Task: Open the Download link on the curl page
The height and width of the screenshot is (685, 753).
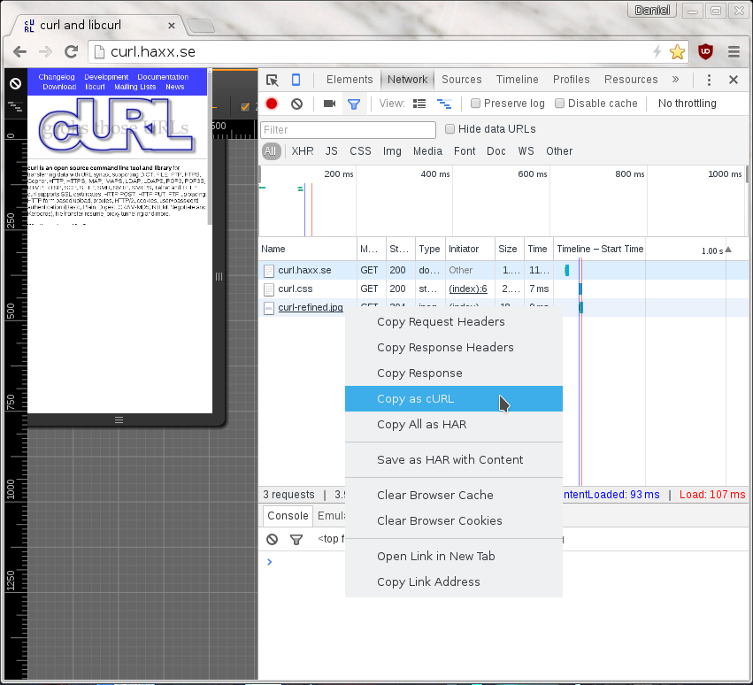Action: 58,88
